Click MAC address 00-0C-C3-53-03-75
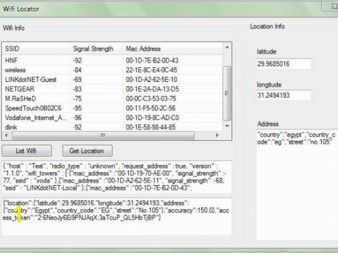 151,99
